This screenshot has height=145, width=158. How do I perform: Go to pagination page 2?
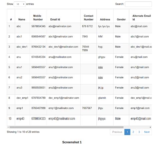pos(133,132)
